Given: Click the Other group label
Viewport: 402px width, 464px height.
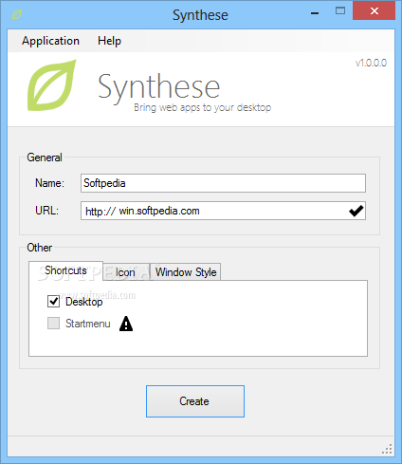Looking at the screenshot, I should pyautogui.click(x=40, y=248).
